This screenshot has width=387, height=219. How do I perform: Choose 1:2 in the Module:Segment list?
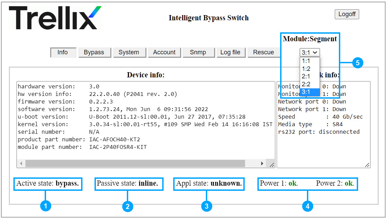[x=310, y=69]
